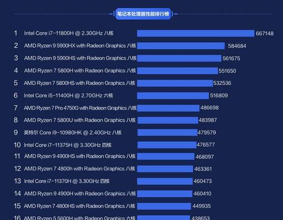Select AMD Ryzen 5 5600H label
Viewport: 283px width, 220px height.
80,218
